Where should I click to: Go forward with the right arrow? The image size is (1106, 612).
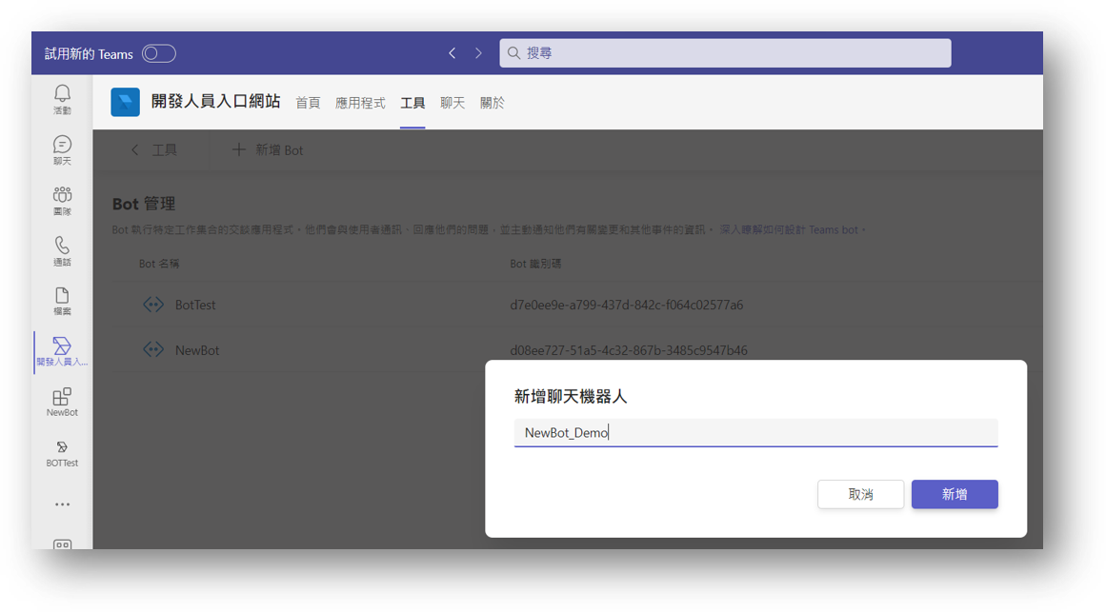point(478,53)
